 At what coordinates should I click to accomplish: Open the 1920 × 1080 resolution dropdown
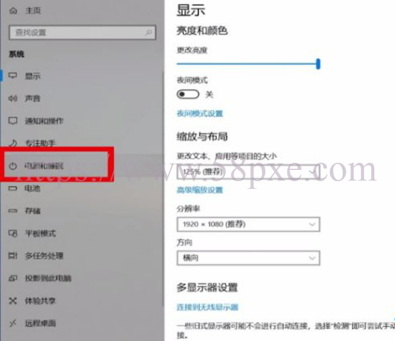(x=248, y=224)
